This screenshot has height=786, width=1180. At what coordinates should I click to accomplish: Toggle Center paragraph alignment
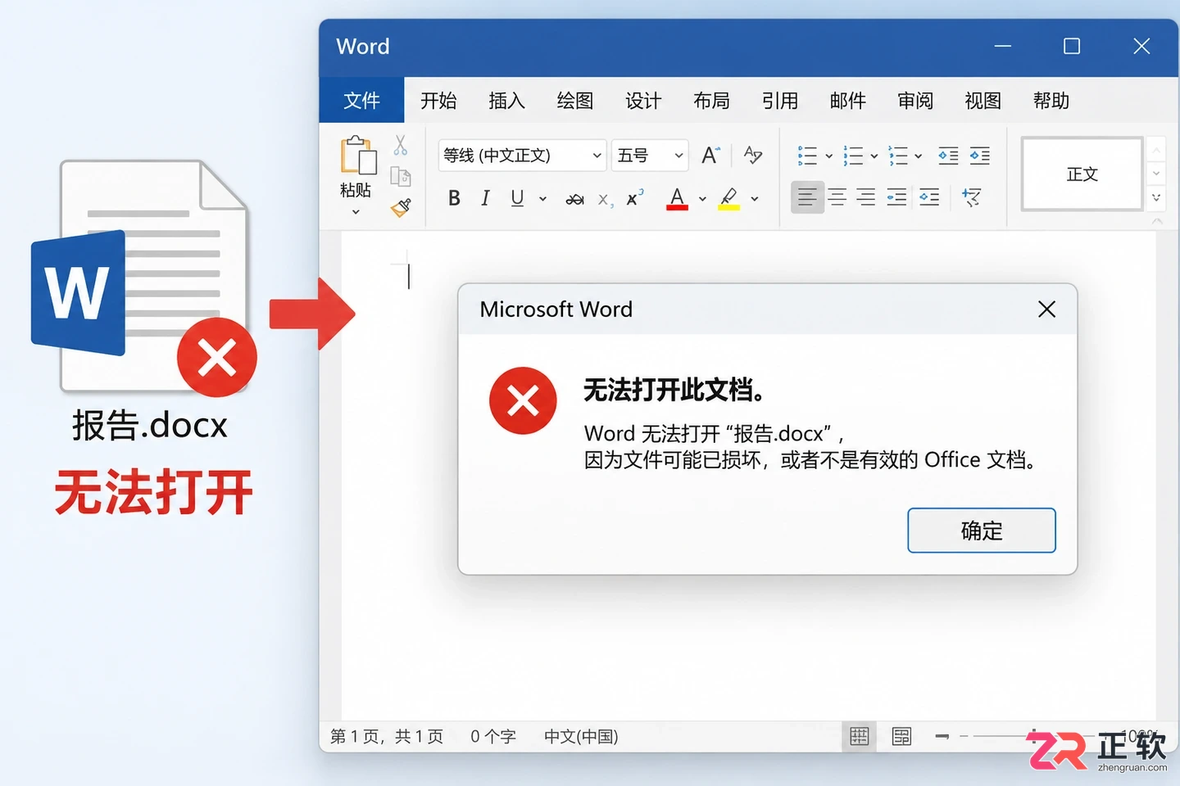[x=837, y=197]
